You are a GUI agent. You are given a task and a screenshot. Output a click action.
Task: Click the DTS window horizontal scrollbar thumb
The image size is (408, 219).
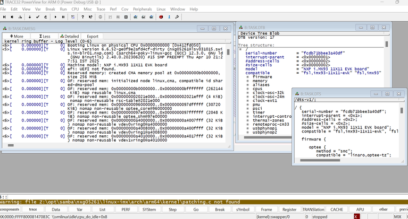[x=320, y=160]
